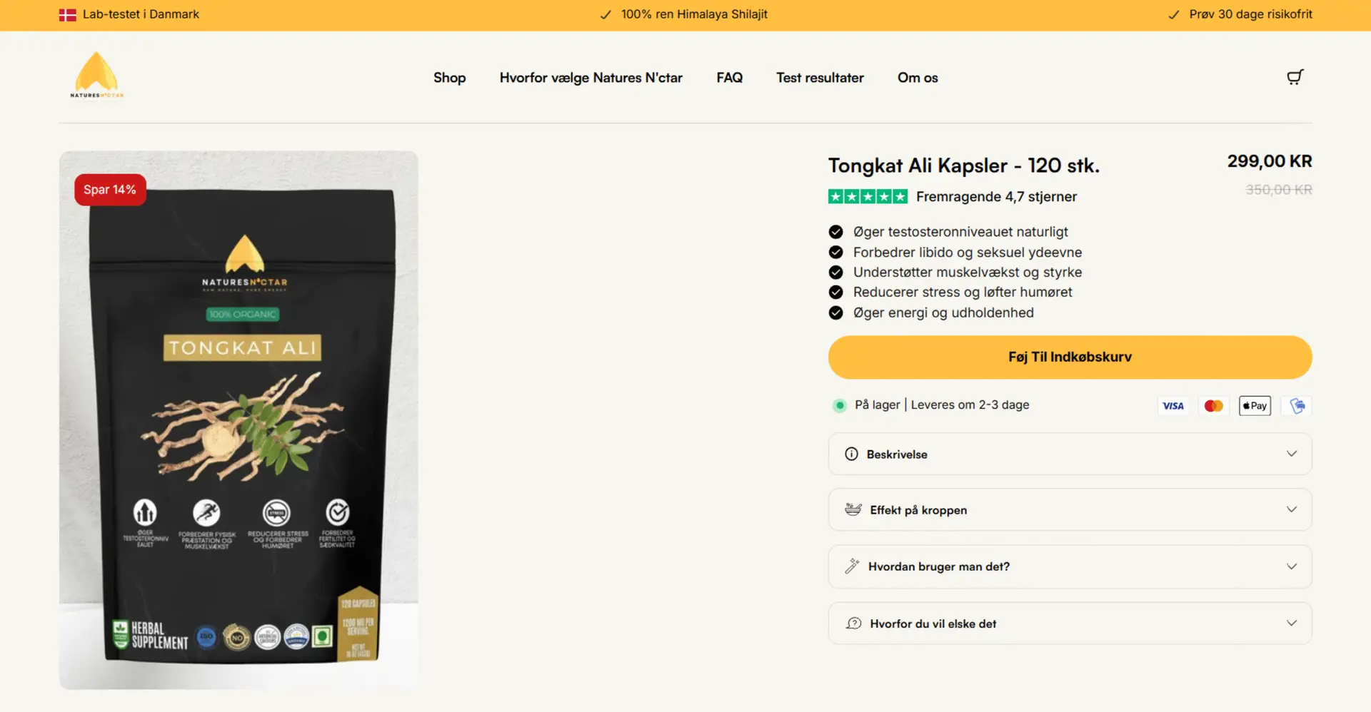Click the green in-stock status dot
The image size is (1371, 712).
(x=840, y=405)
